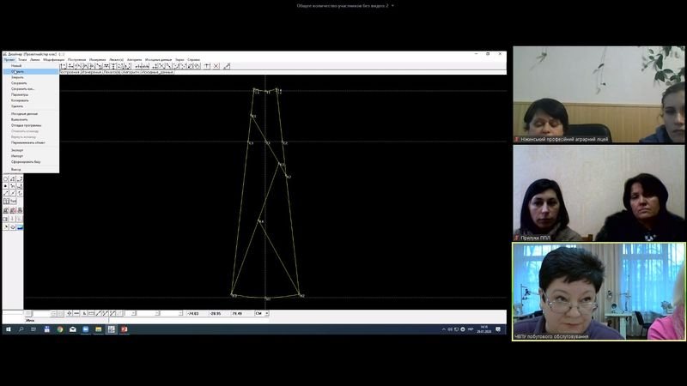Click the "Прилуки ППЛ" participant video
Image resolution: width=687 pixels, height=386 pixels.
tap(599, 193)
